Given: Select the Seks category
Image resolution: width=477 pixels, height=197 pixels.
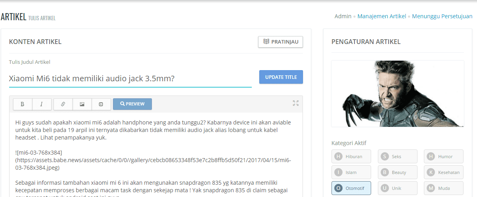Looking at the screenshot, I should [x=398, y=157].
